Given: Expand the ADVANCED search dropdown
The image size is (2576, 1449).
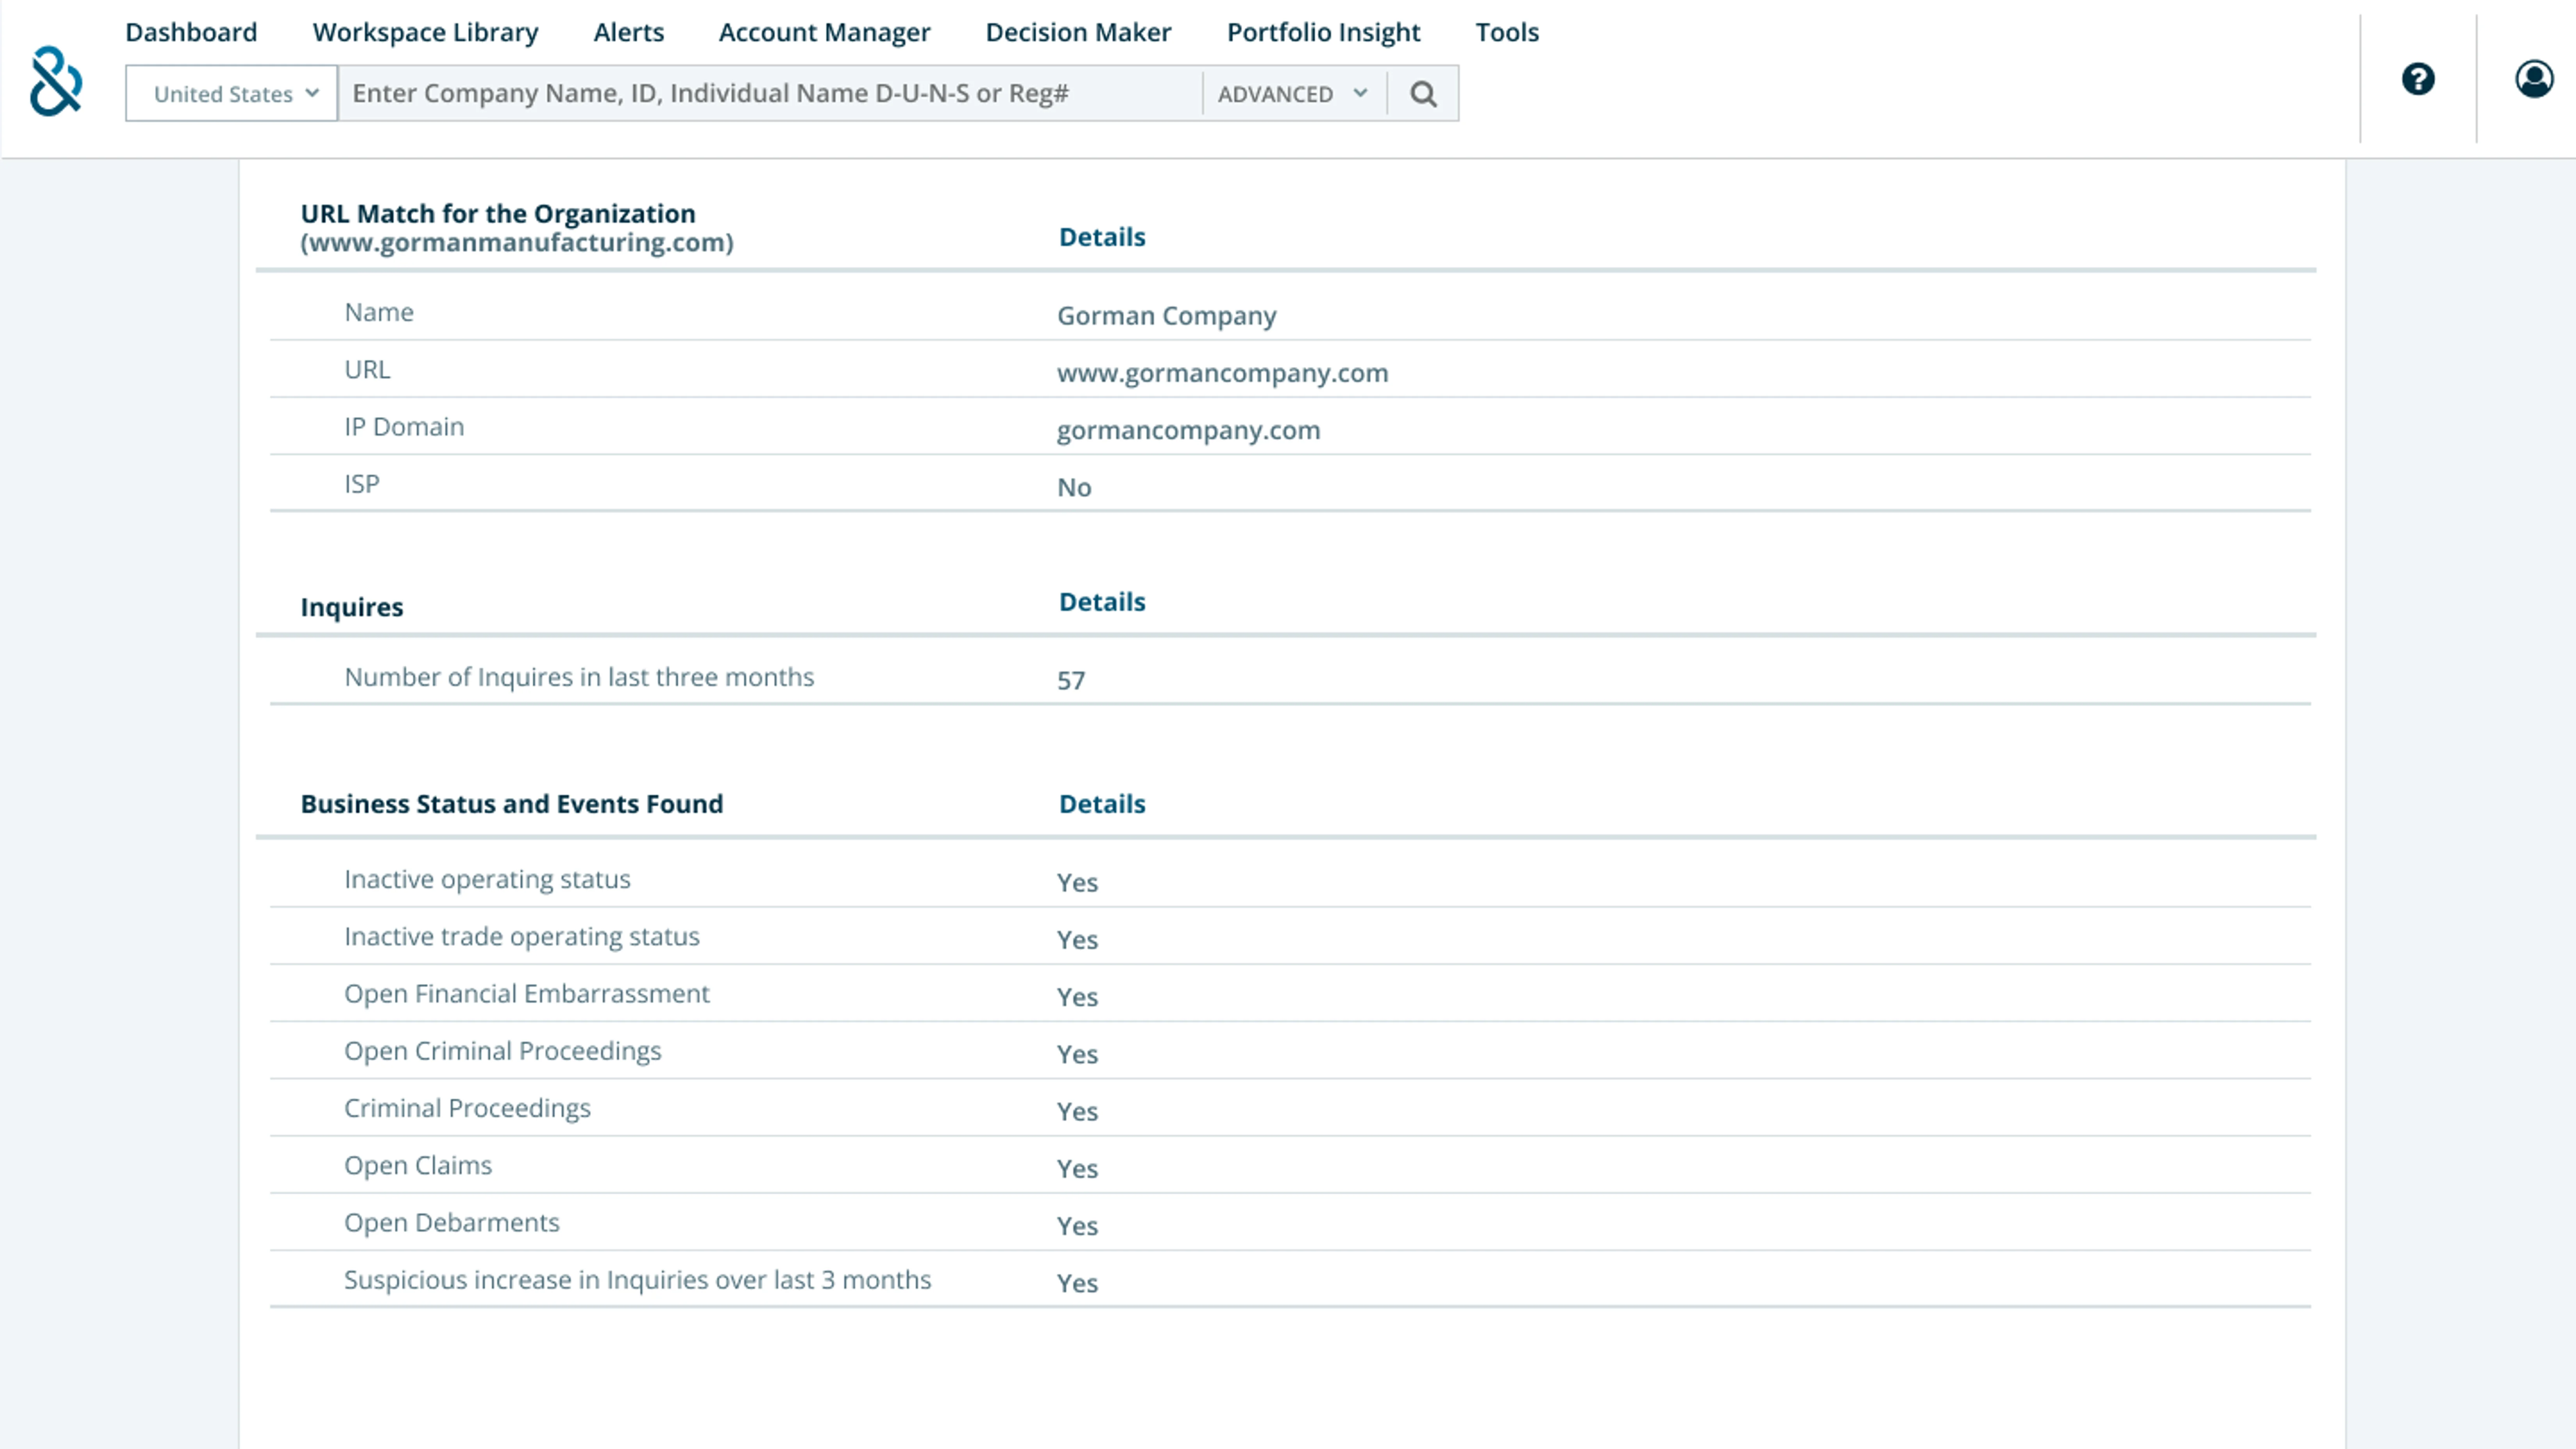Looking at the screenshot, I should (x=1292, y=94).
